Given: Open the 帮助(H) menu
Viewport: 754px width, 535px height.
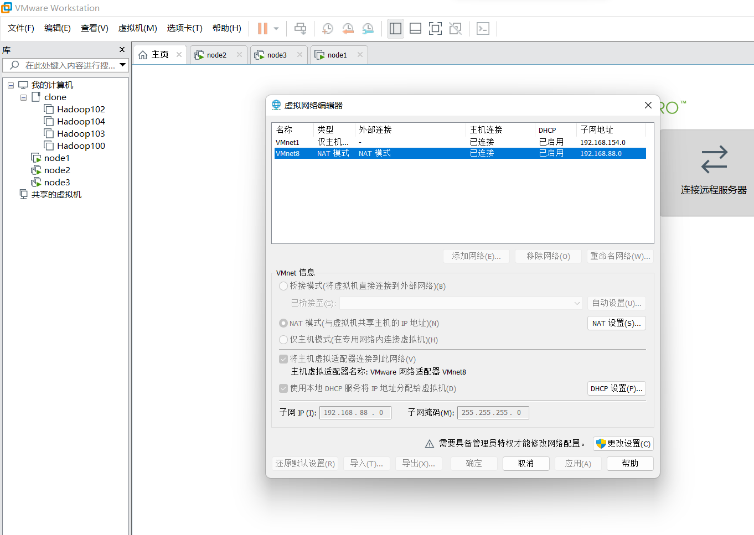Looking at the screenshot, I should 227,28.
